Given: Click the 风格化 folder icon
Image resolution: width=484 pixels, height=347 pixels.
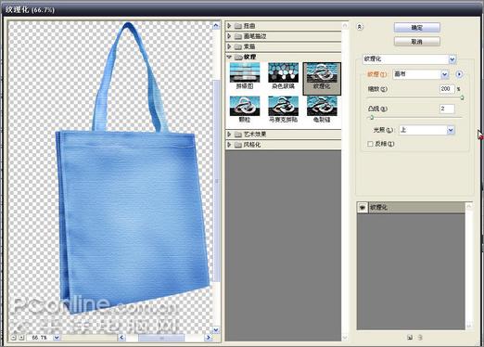Looking at the screenshot, I should click(238, 145).
